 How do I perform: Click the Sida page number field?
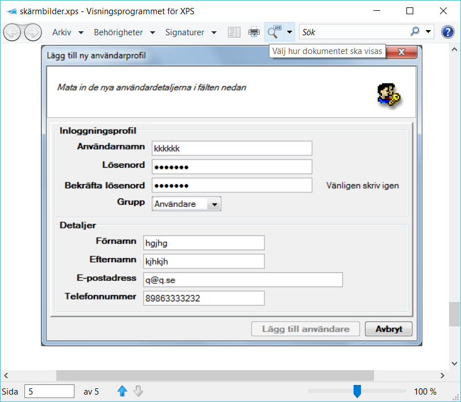point(49,391)
